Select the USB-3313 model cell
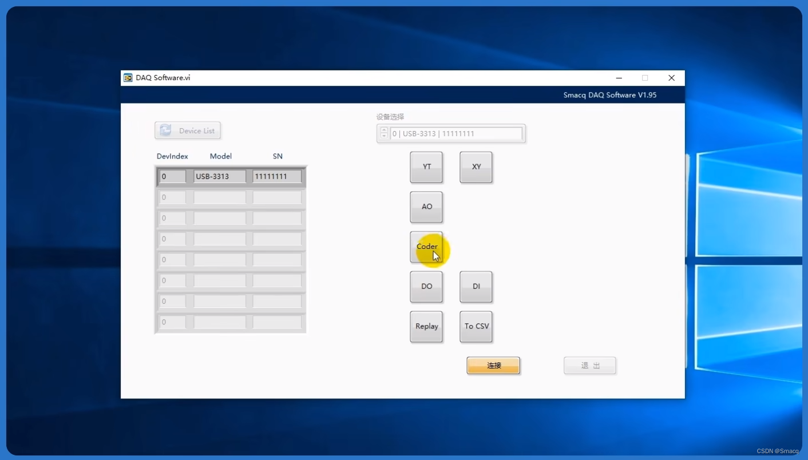The image size is (808, 460). [x=220, y=177]
